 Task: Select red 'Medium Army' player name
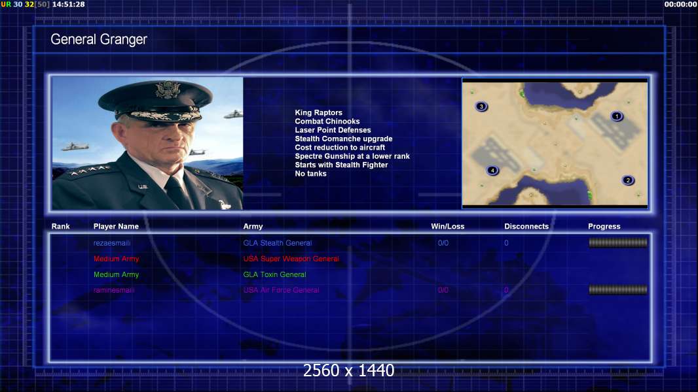tap(116, 259)
